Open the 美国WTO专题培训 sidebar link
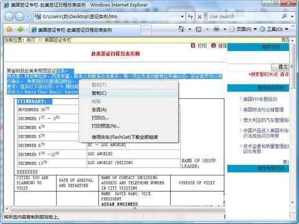This screenshot has width=299, height=224. click(x=260, y=99)
